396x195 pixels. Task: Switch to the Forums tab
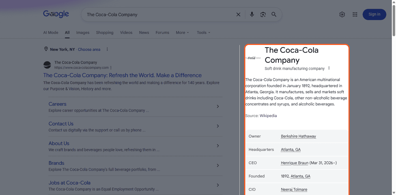click(x=162, y=32)
